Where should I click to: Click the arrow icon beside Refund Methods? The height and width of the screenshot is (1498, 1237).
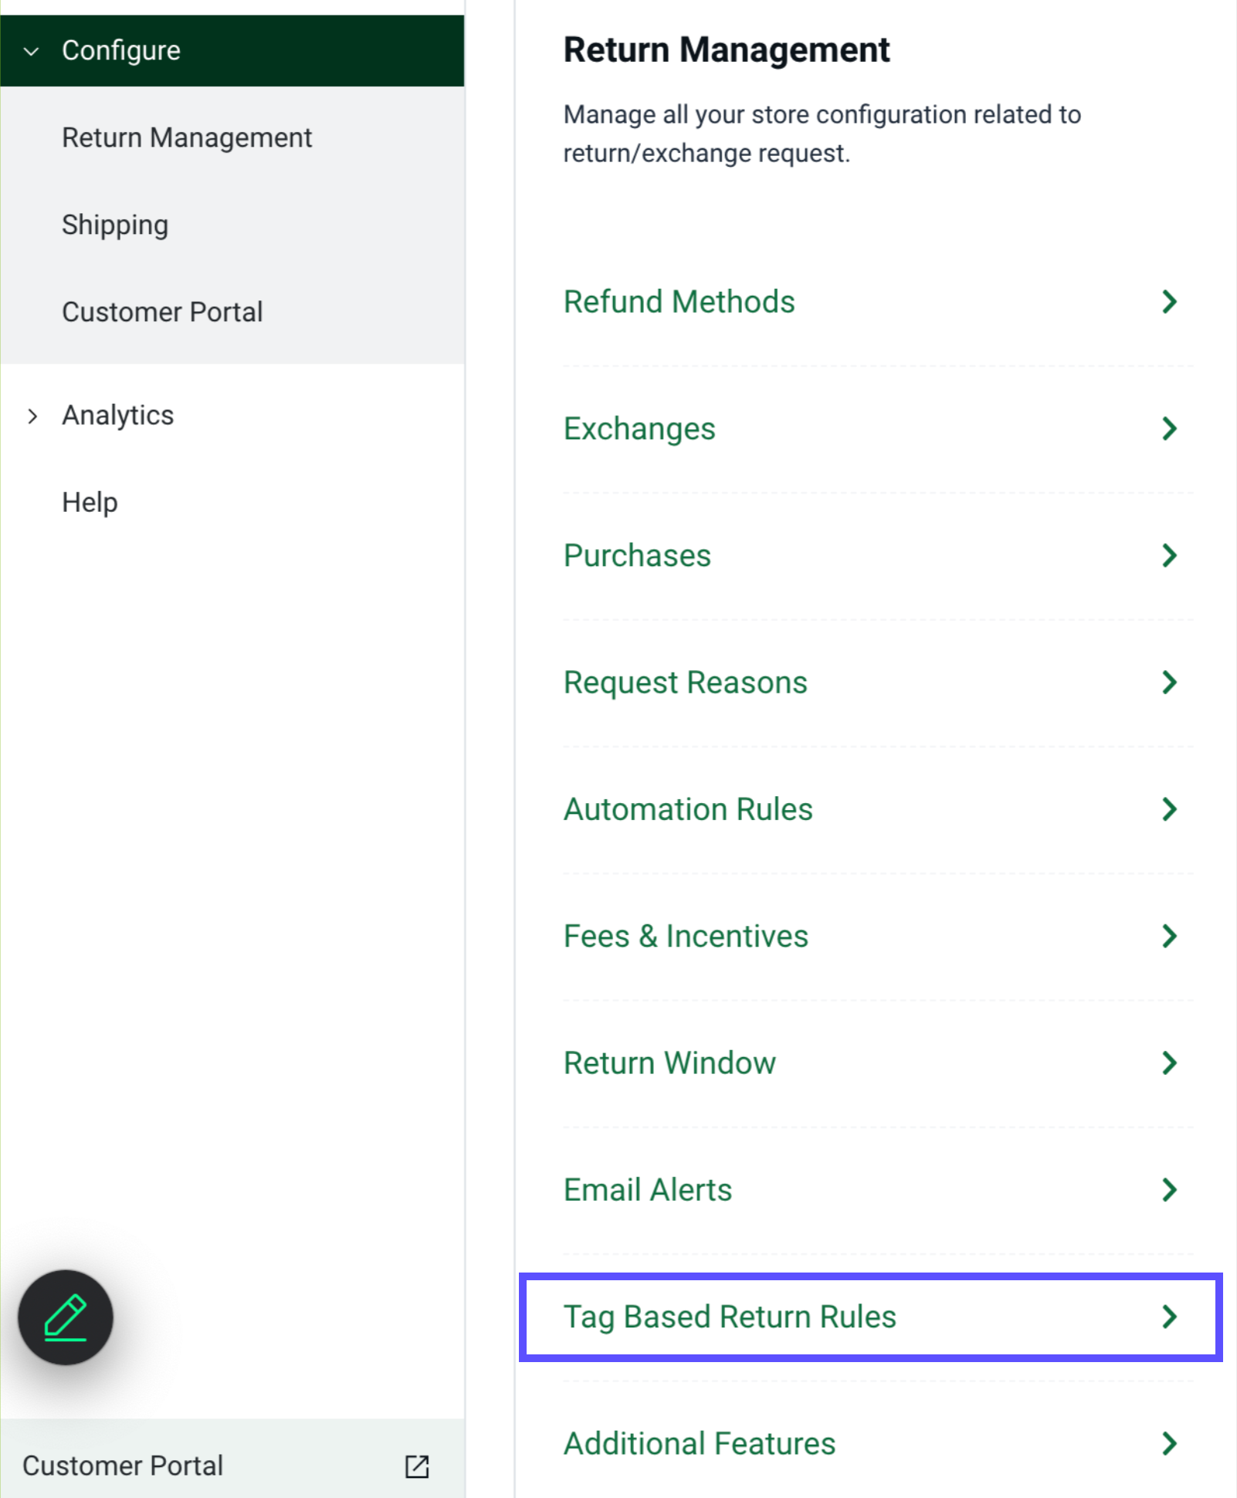1168,302
